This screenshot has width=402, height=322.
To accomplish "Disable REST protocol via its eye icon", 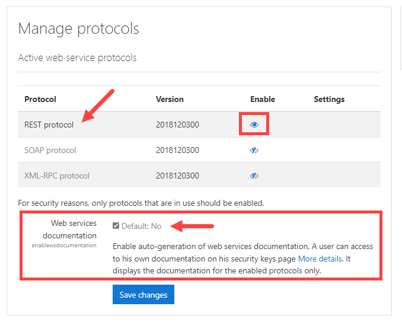I will click(x=254, y=125).
